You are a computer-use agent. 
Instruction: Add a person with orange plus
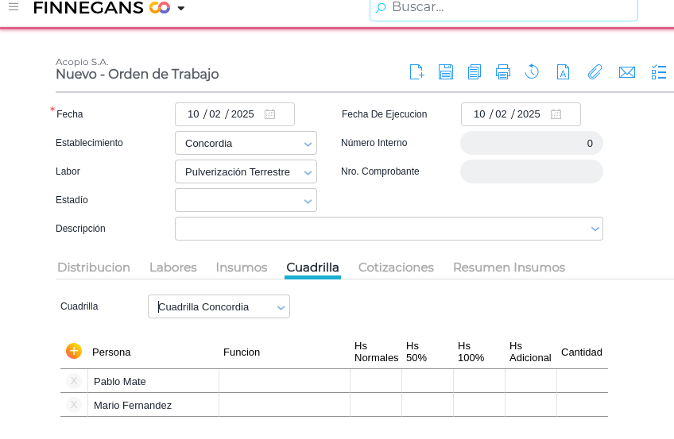point(74,351)
